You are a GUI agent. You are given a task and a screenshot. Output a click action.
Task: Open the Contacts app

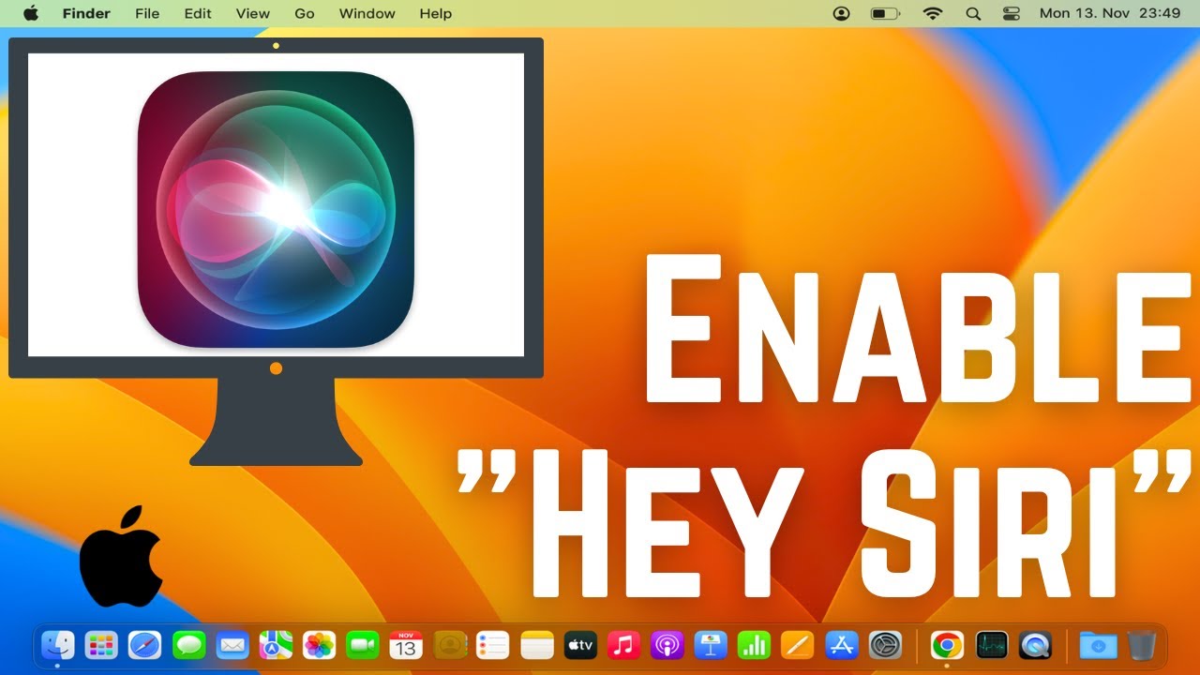pyautogui.click(x=450, y=645)
